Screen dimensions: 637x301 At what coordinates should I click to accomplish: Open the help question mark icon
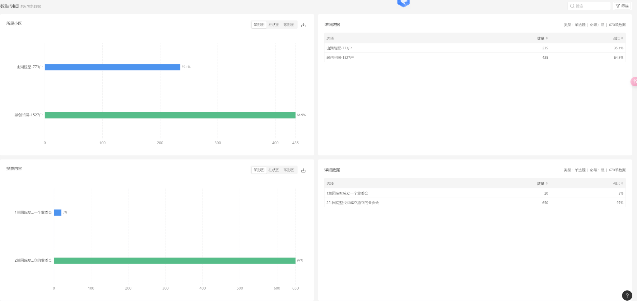click(x=627, y=295)
